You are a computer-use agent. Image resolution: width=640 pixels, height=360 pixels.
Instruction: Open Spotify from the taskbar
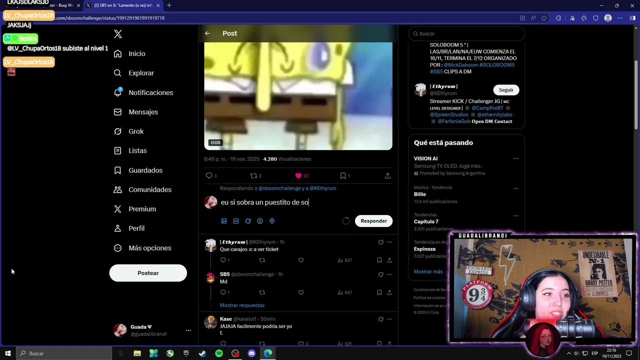(219, 353)
